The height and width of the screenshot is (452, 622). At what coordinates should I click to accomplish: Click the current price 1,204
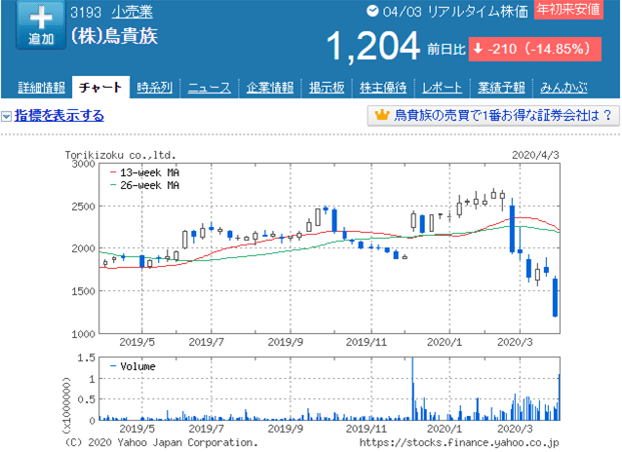tap(372, 47)
